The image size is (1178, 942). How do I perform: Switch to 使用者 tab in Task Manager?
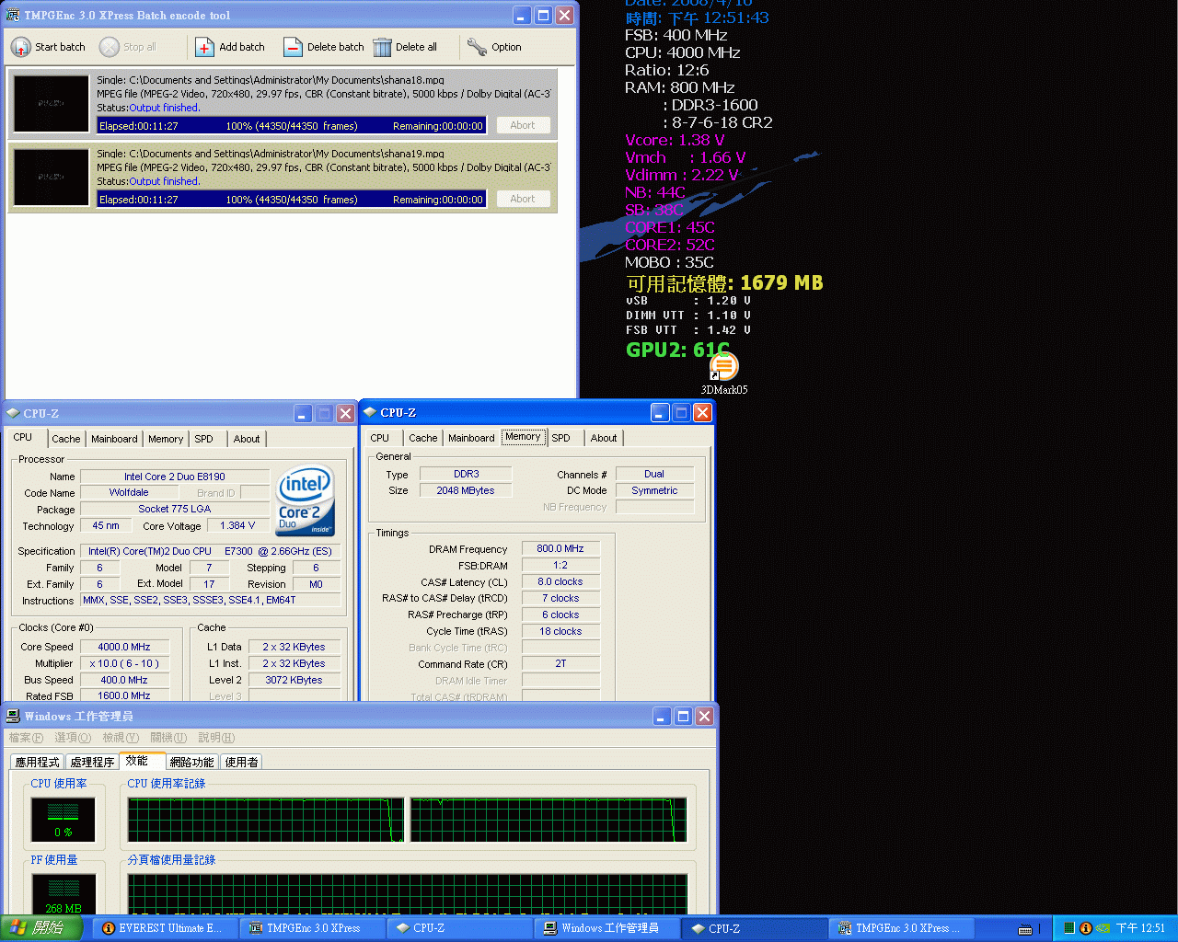click(241, 762)
